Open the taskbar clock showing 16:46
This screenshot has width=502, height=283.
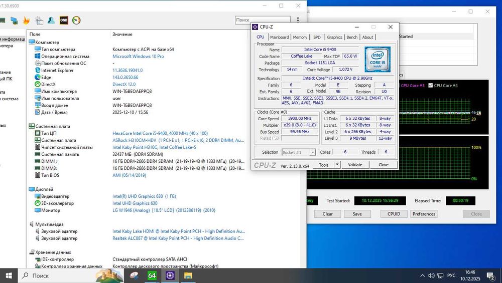(470, 275)
